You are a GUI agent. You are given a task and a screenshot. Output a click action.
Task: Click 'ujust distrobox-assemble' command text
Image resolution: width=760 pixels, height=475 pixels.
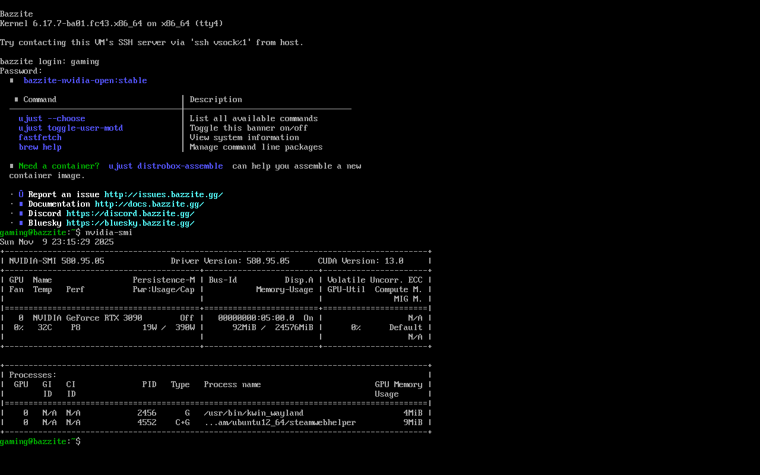166,166
